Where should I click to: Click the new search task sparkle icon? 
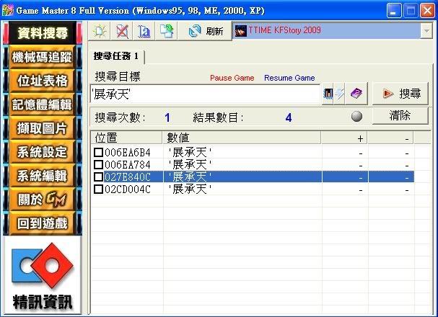tap(100, 31)
